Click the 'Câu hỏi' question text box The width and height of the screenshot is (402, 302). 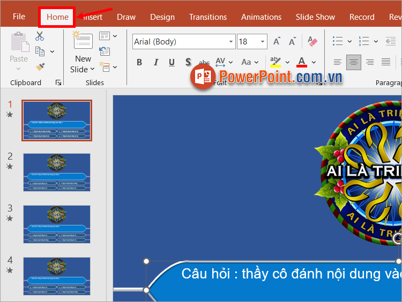tap(273, 281)
